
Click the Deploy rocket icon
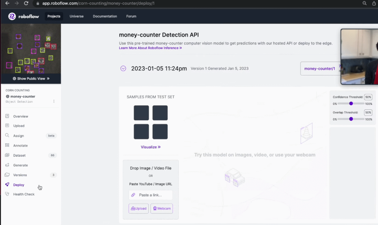click(7, 184)
